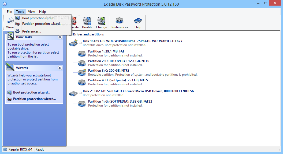Click the Disk 1 hard drive icon
The width and height of the screenshot is (283, 154).
(x=73, y=43)
